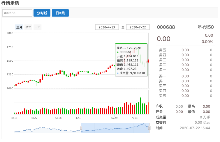Click the rightmost orange volume bar
This screenshot has width=220, height=142.
(x=148, y=108)
